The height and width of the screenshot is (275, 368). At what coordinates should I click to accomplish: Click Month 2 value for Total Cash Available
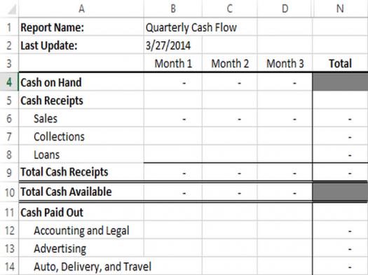[x=230, y=192]
